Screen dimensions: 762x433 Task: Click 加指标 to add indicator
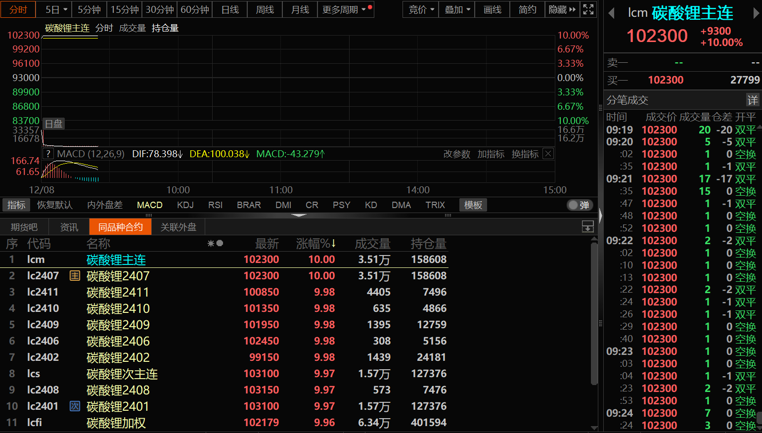pos(491,154)
